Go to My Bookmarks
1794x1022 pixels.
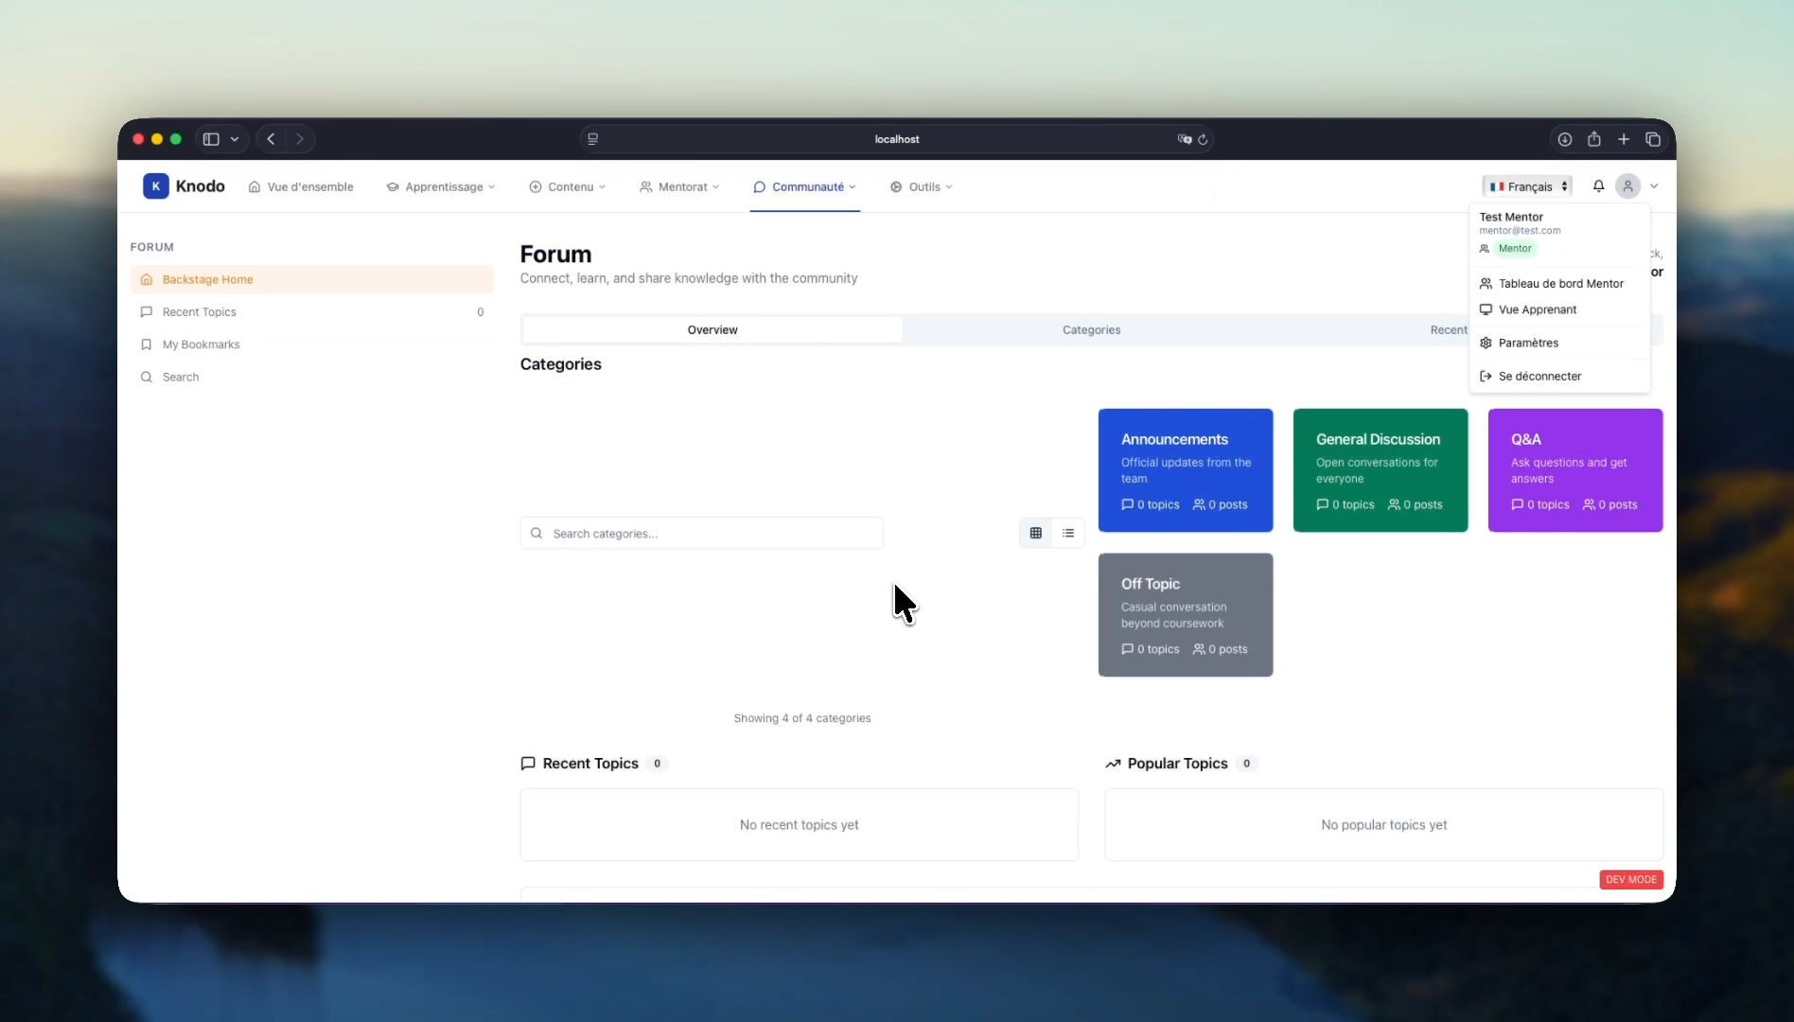coord(201,344)
